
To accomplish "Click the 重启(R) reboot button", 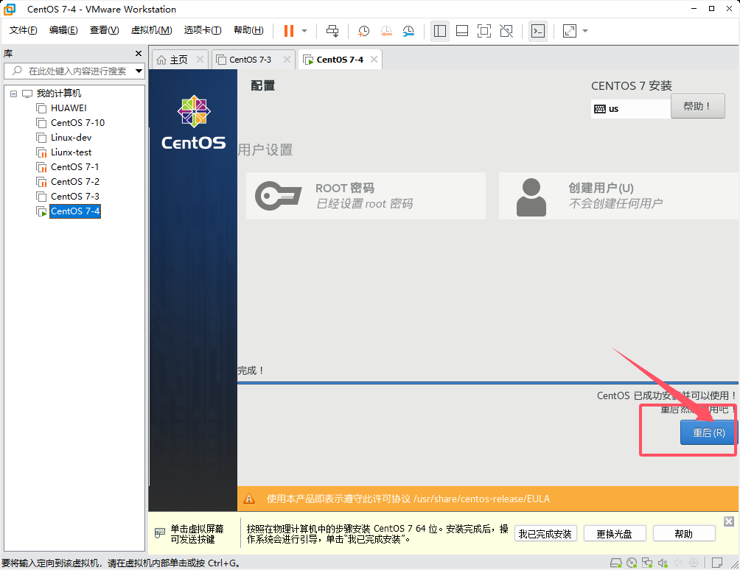I will pos(708,432).
